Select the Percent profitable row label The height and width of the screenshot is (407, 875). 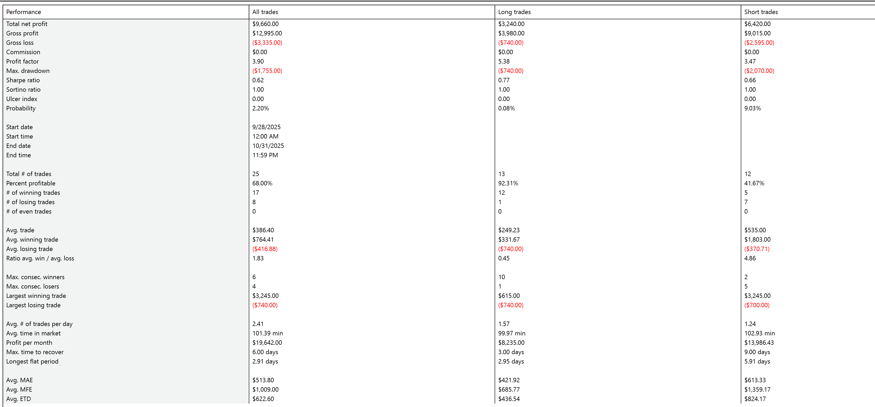(30, 183)
